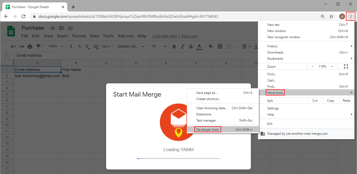Select cell with bob.fordemos@gmail.com
Screen dimensions: 357x174
pos(38,76)
